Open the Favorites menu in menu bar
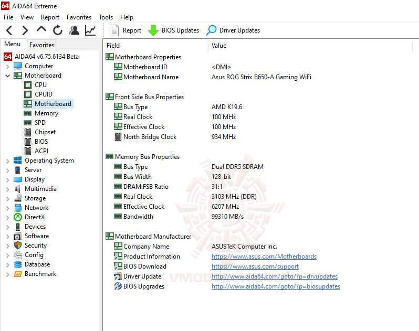Screen dimensions: 419x331 (79, 17)
